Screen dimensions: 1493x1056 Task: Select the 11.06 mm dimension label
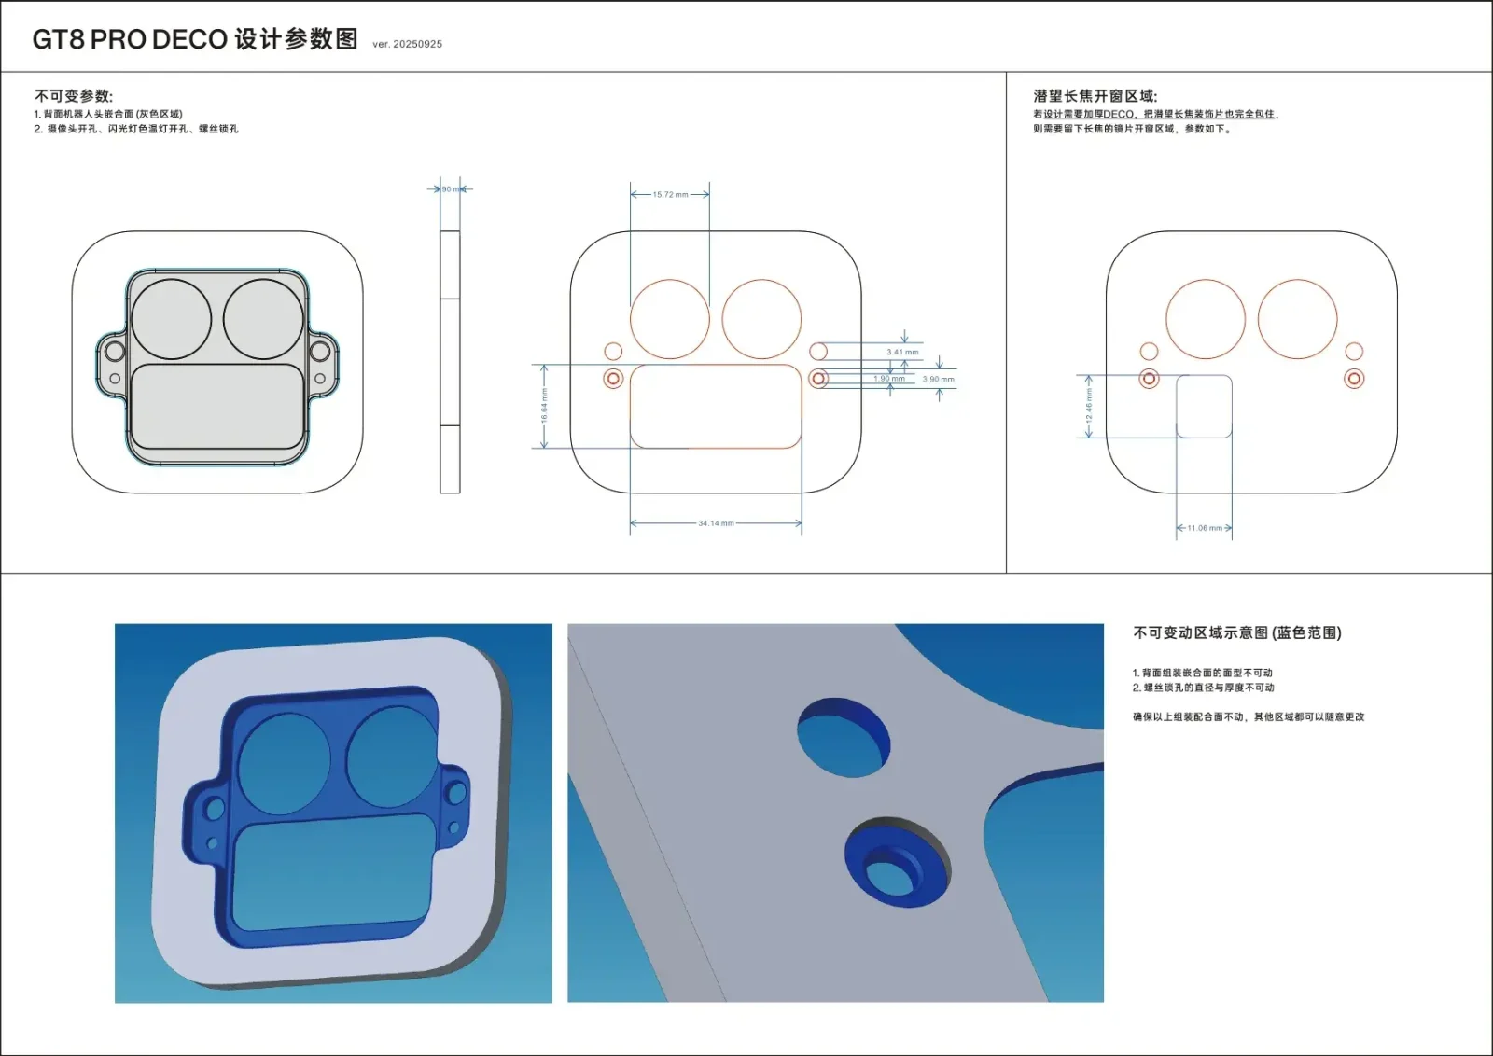tap(1204, 528)
